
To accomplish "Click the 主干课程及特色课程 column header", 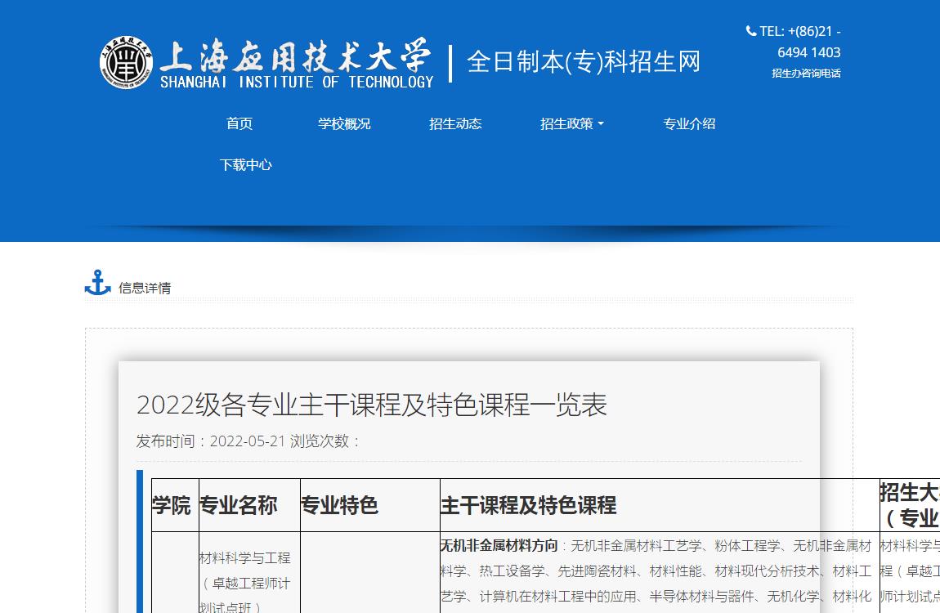I will (x=528, y=505).
